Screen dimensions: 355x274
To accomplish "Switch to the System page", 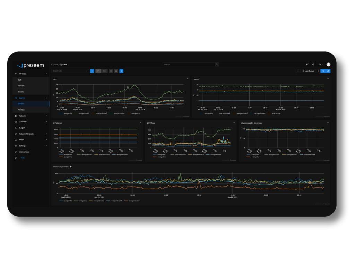I will pyautogui.click(x=20, y=104).
